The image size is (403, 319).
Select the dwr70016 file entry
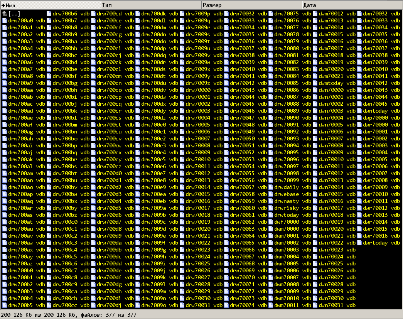[375, 236]
